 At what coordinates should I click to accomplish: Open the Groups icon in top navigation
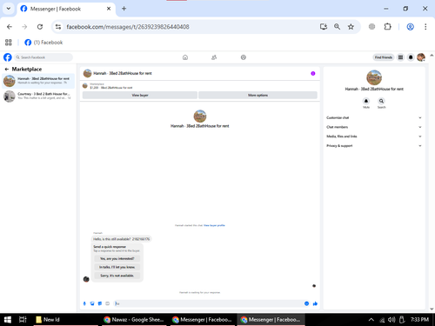[244, 57]
